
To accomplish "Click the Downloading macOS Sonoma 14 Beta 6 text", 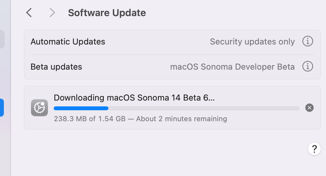I will click(x=134, y=98).
